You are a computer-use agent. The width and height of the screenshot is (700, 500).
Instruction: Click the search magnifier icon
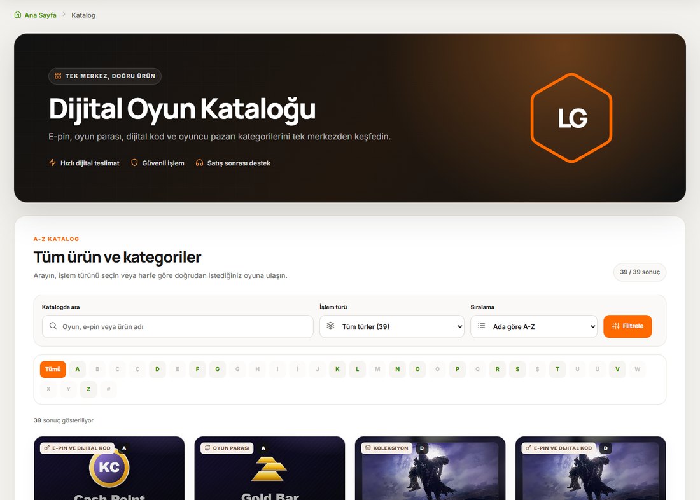pyautogui.click(x=53, y=326)
